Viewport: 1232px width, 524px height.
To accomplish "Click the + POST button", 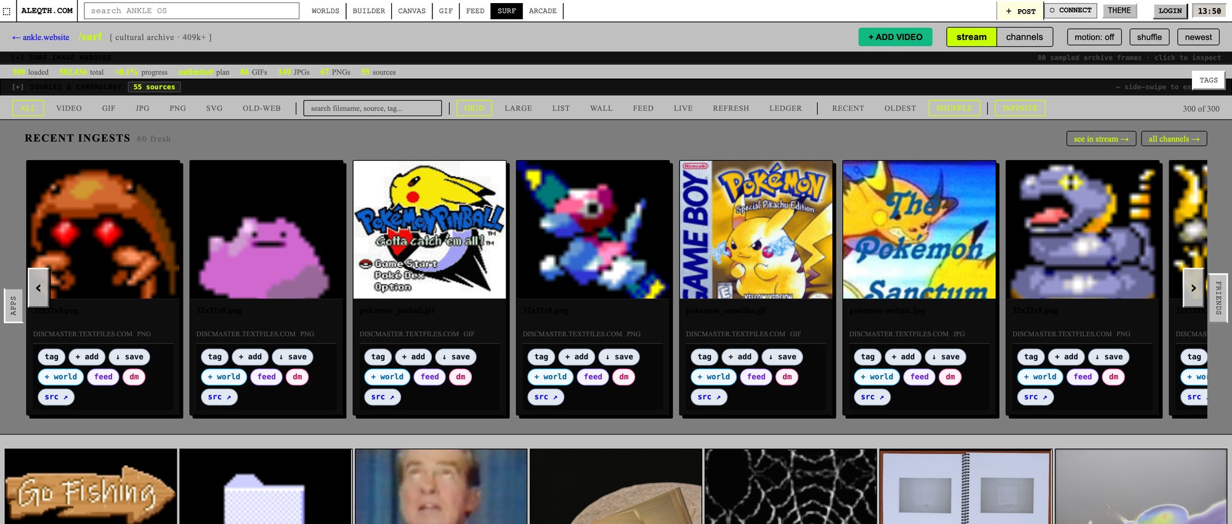I will (1020, 11).
